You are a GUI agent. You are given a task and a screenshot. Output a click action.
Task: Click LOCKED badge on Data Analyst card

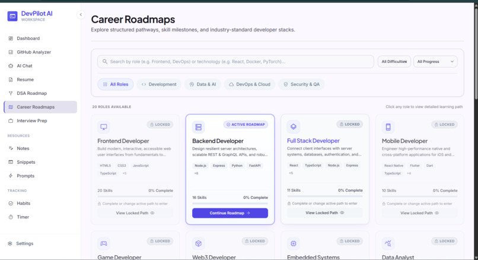pos(444,241)
